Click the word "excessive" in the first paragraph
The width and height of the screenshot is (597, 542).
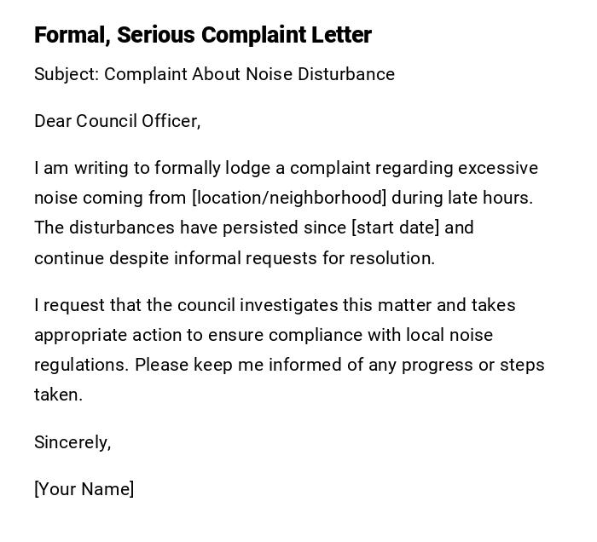498,168
